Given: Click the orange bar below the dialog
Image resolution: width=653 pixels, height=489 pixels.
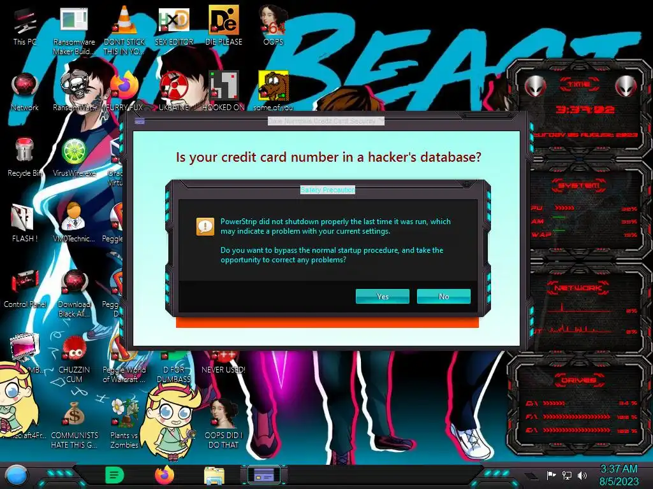Looking at the screenshot, I should click(327, 323).
